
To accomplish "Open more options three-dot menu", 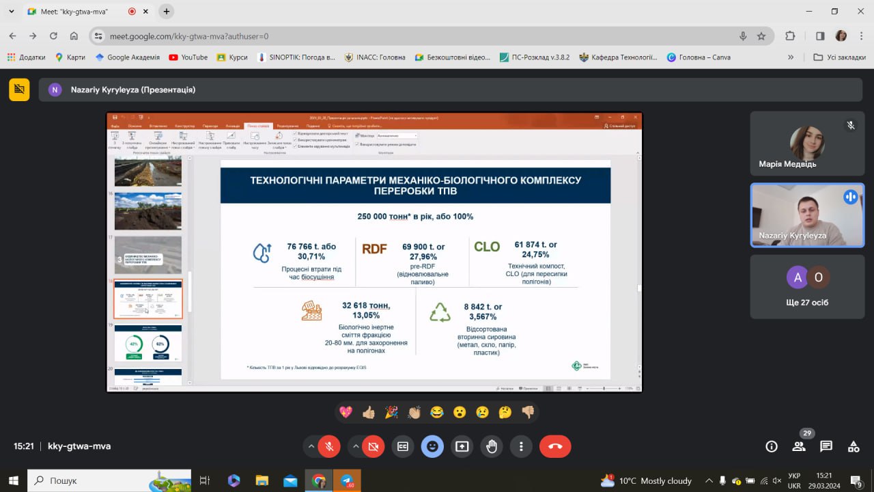I will (521, 446).
